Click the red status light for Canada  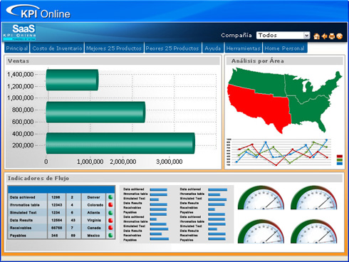[110, 228]
